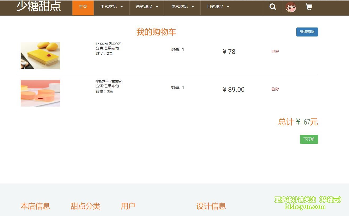Submit cart with the 下订单 button

click(x=309, y=139)
